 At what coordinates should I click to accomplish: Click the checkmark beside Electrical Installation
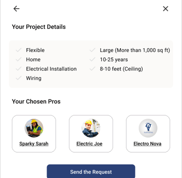click(19, 69)
